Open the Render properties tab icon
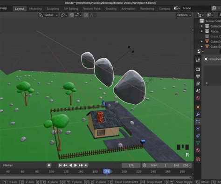Viewport: 221px width, 184px height. 198,69
